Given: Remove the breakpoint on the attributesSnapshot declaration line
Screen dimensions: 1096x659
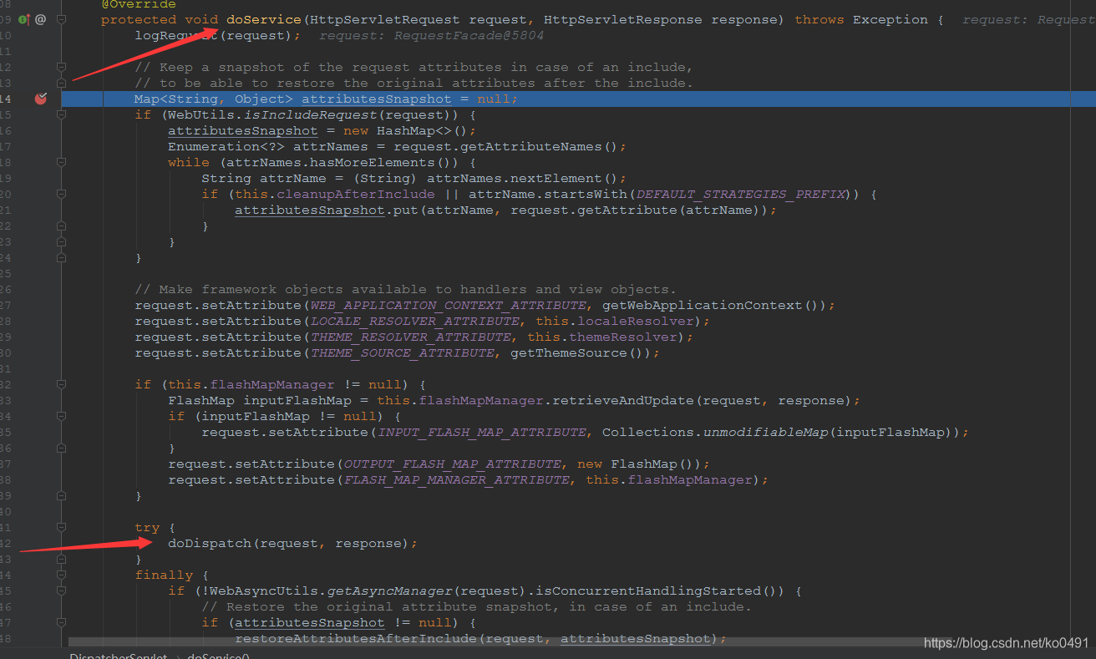Looking at the screenshot, I should pyautogui.click(x=40, y=99).
